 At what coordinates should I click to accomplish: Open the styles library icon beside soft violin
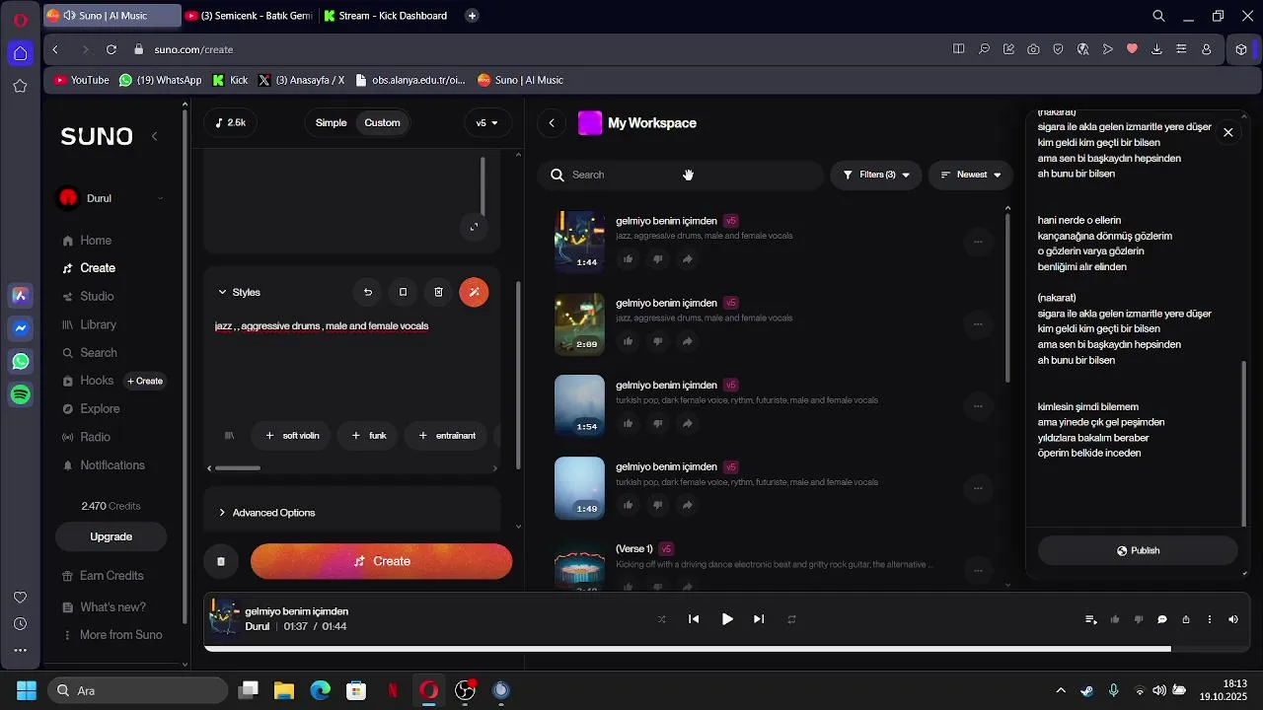pyautogui.click(x=229, y=435)
